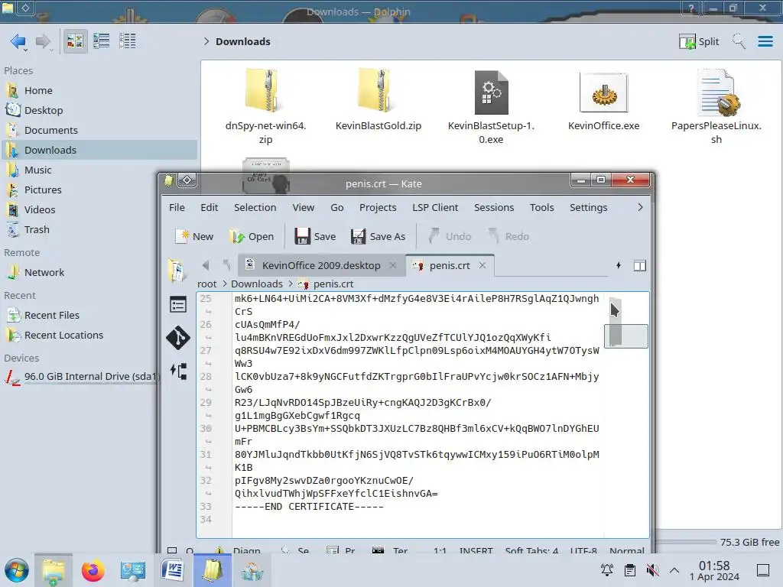Open Kate symbol outline sidebar icon
This screenshot has height=587, width=783.
pyautogui.click(x=178, y=371)
